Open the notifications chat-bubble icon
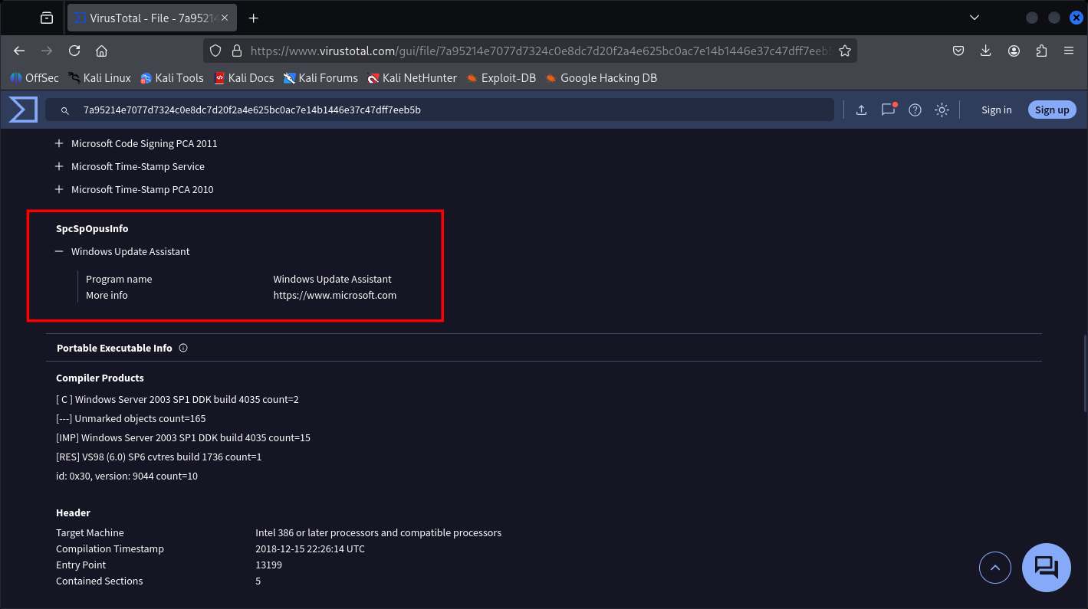 (888, 110)
